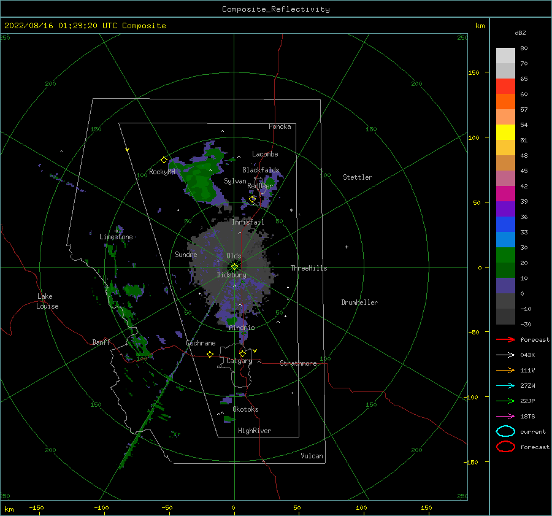Click the slate purple 10 dBZ swatch
The height and width of the screenshot is (516, 552).
505,286
